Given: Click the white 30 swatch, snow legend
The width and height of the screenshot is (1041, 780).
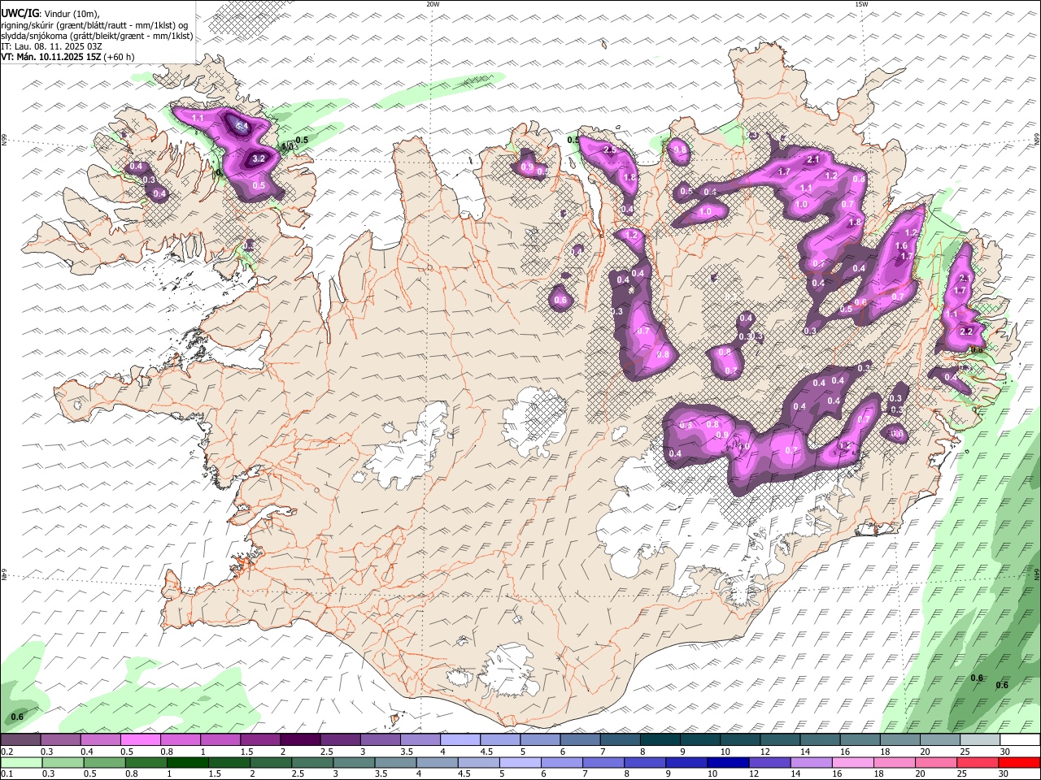Looking at the screenshot, I should tap(1020, 739).
